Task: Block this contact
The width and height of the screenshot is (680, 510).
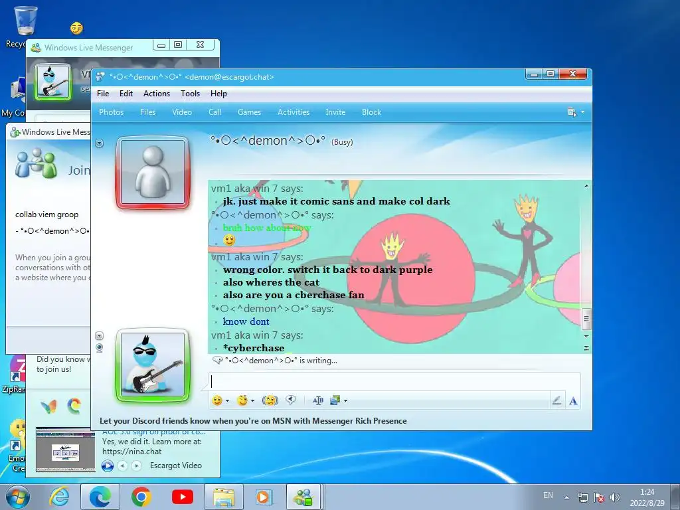Action: click(x=372, y=112)
